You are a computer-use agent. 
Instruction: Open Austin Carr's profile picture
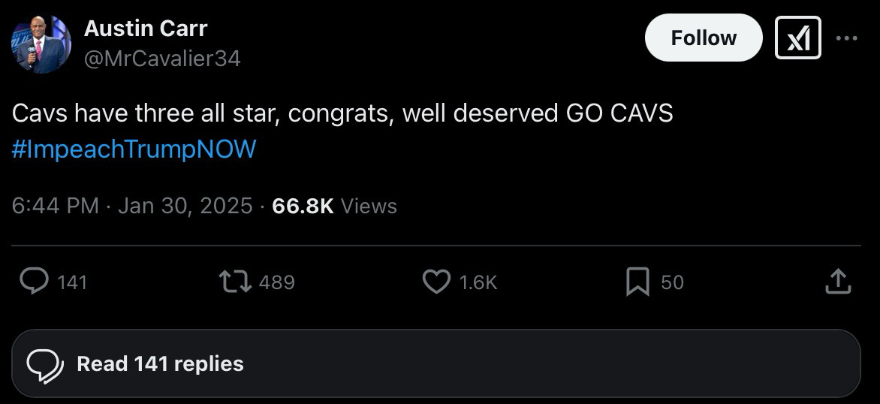coord(41,44)
